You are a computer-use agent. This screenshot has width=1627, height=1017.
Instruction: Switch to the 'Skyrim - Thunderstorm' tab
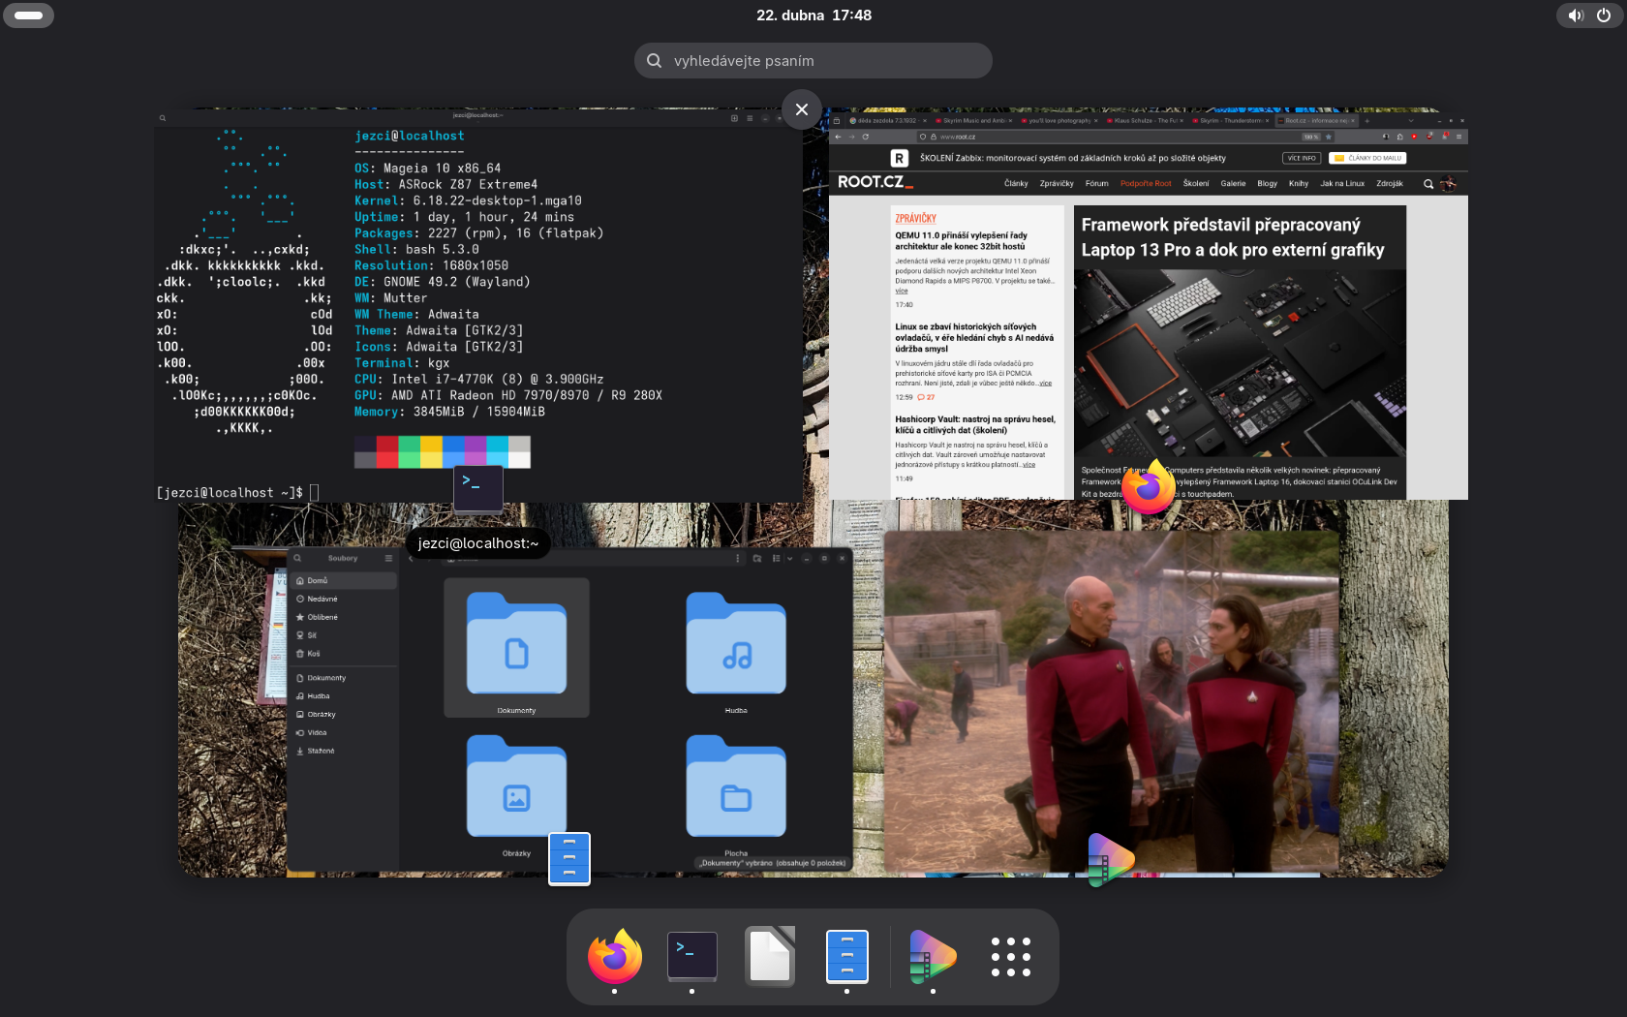(1231, 121)
